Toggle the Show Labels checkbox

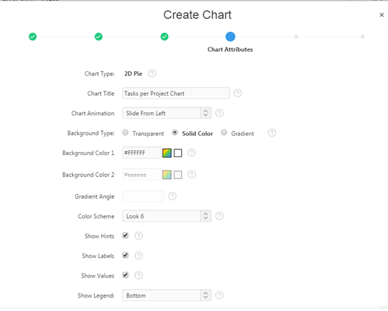(x=125, y=255)
